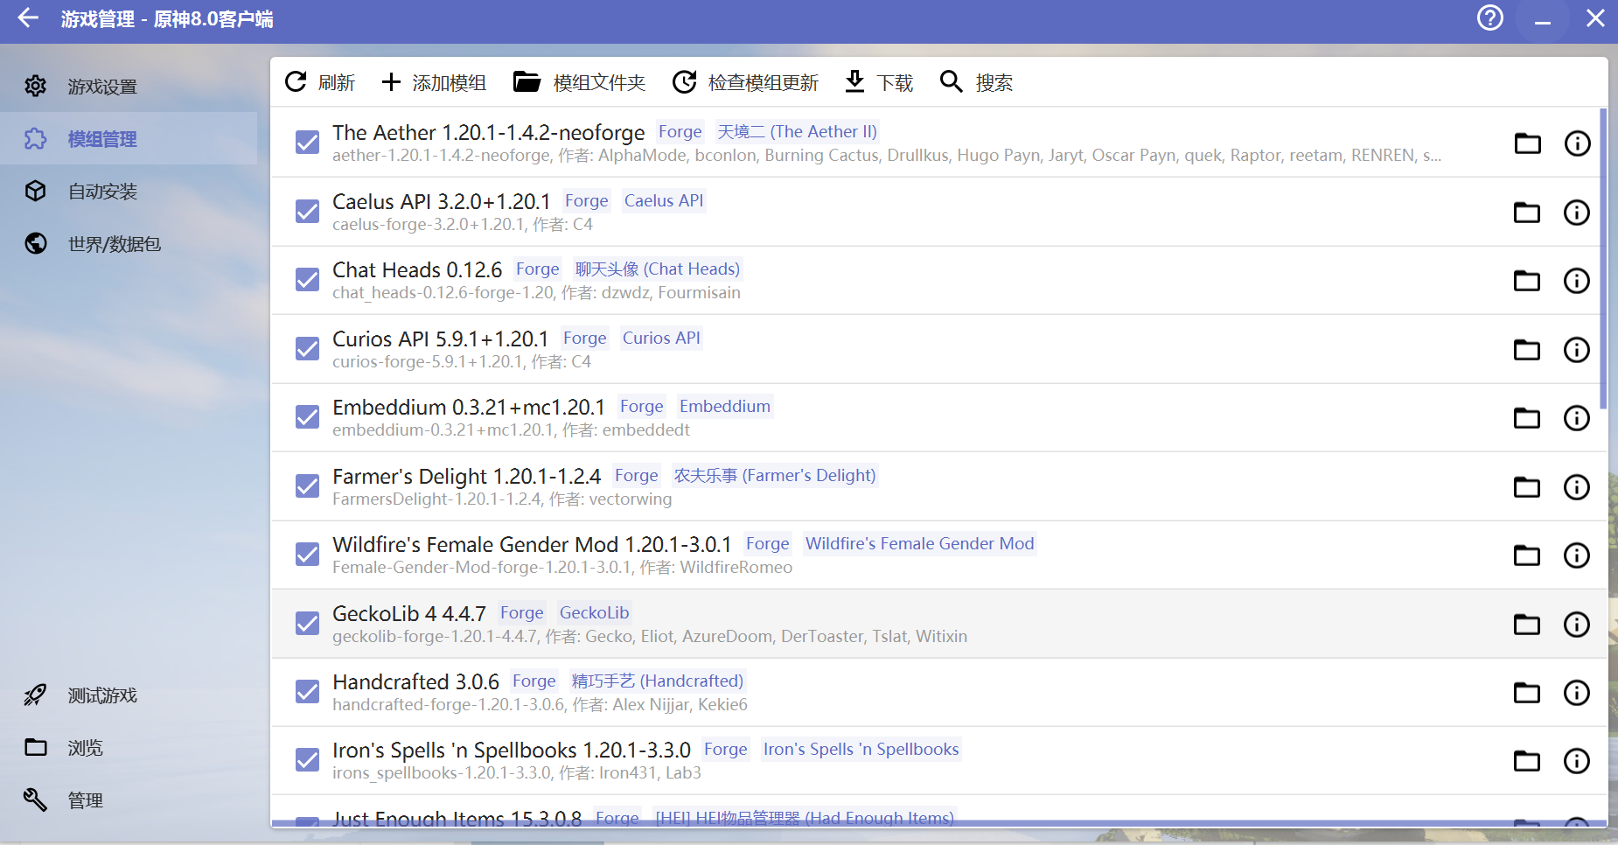The height and width of the screenshot is (845, 1618).
Task: Click the 下载 download button
Action: (879, 82)
